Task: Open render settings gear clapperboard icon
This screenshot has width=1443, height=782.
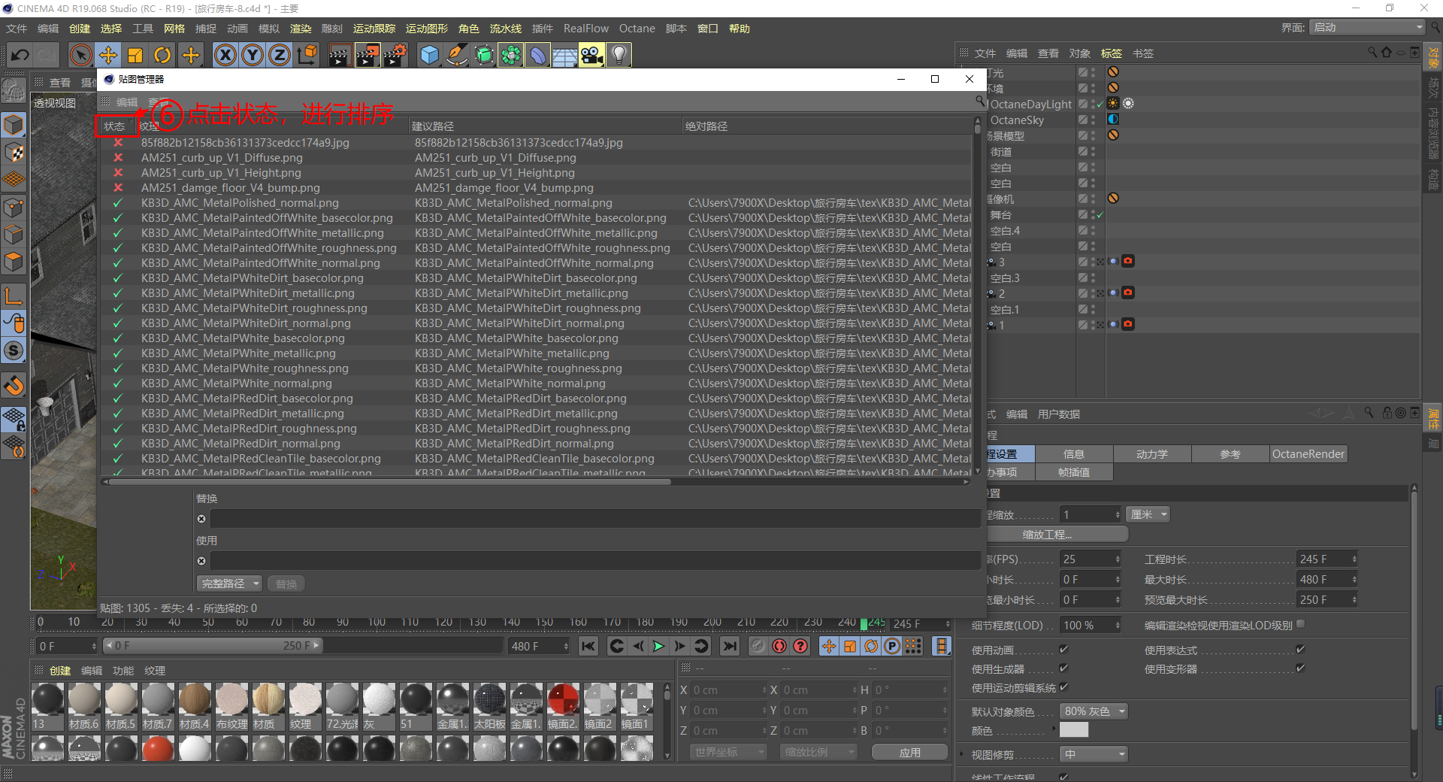Action: click(395, 55)
